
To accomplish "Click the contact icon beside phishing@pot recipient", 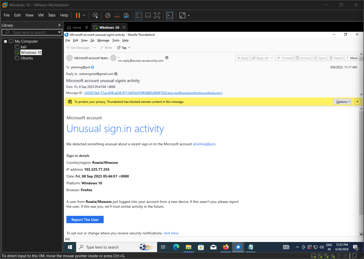I will tap(93, 67).
